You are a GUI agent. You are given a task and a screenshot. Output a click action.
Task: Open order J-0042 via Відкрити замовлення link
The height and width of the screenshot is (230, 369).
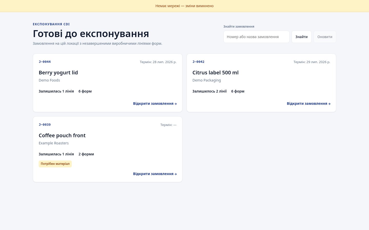(x=309, y=103)
